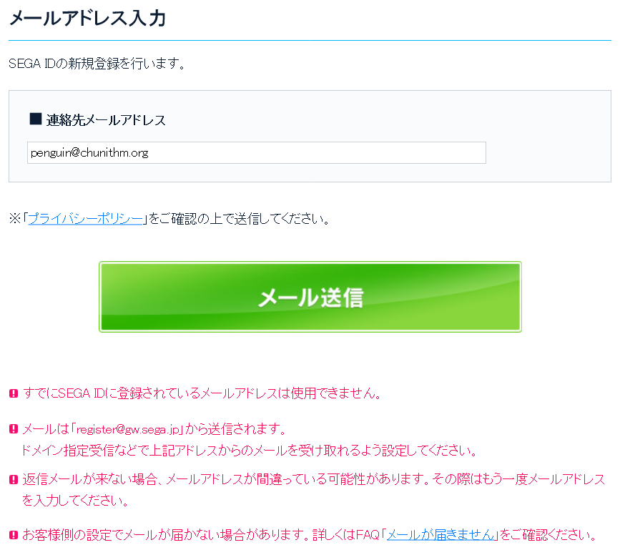Open the プライバシーポリシー link
Viewport: 620px width, 545px height.
click(85, 218)
